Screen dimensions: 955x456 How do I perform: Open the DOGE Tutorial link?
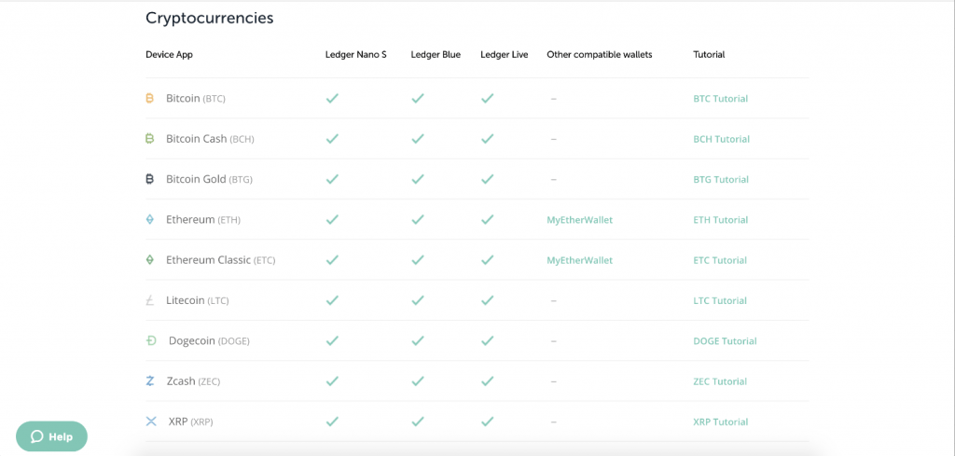725,341
